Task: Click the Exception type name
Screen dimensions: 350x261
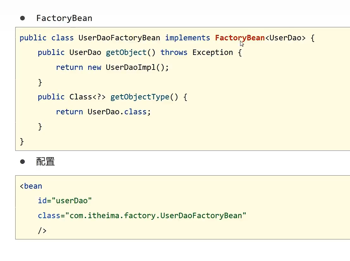Action: (x=212, y=52)
